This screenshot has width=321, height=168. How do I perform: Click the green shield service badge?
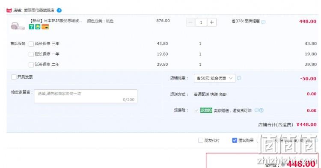point(38,27)
